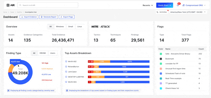Click the Compromised ORG building icon

(183, 5)
